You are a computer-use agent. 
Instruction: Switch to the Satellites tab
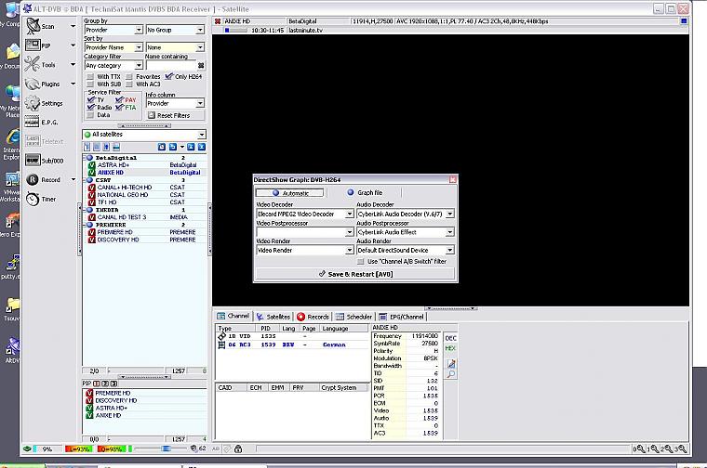tap(274, 317)
